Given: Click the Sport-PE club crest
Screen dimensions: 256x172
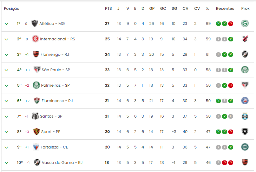Looking at the screenshot, I should click(x=37, y=132).
